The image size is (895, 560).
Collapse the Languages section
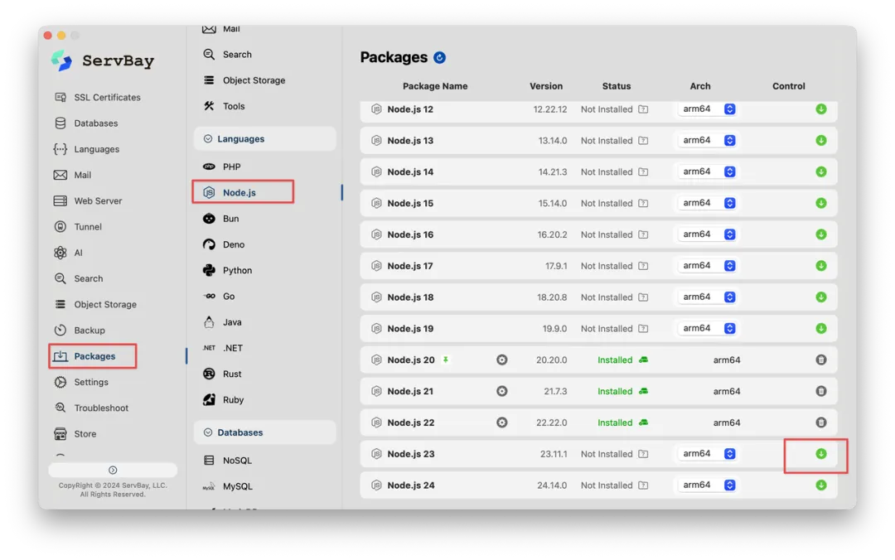click(265, 138)
